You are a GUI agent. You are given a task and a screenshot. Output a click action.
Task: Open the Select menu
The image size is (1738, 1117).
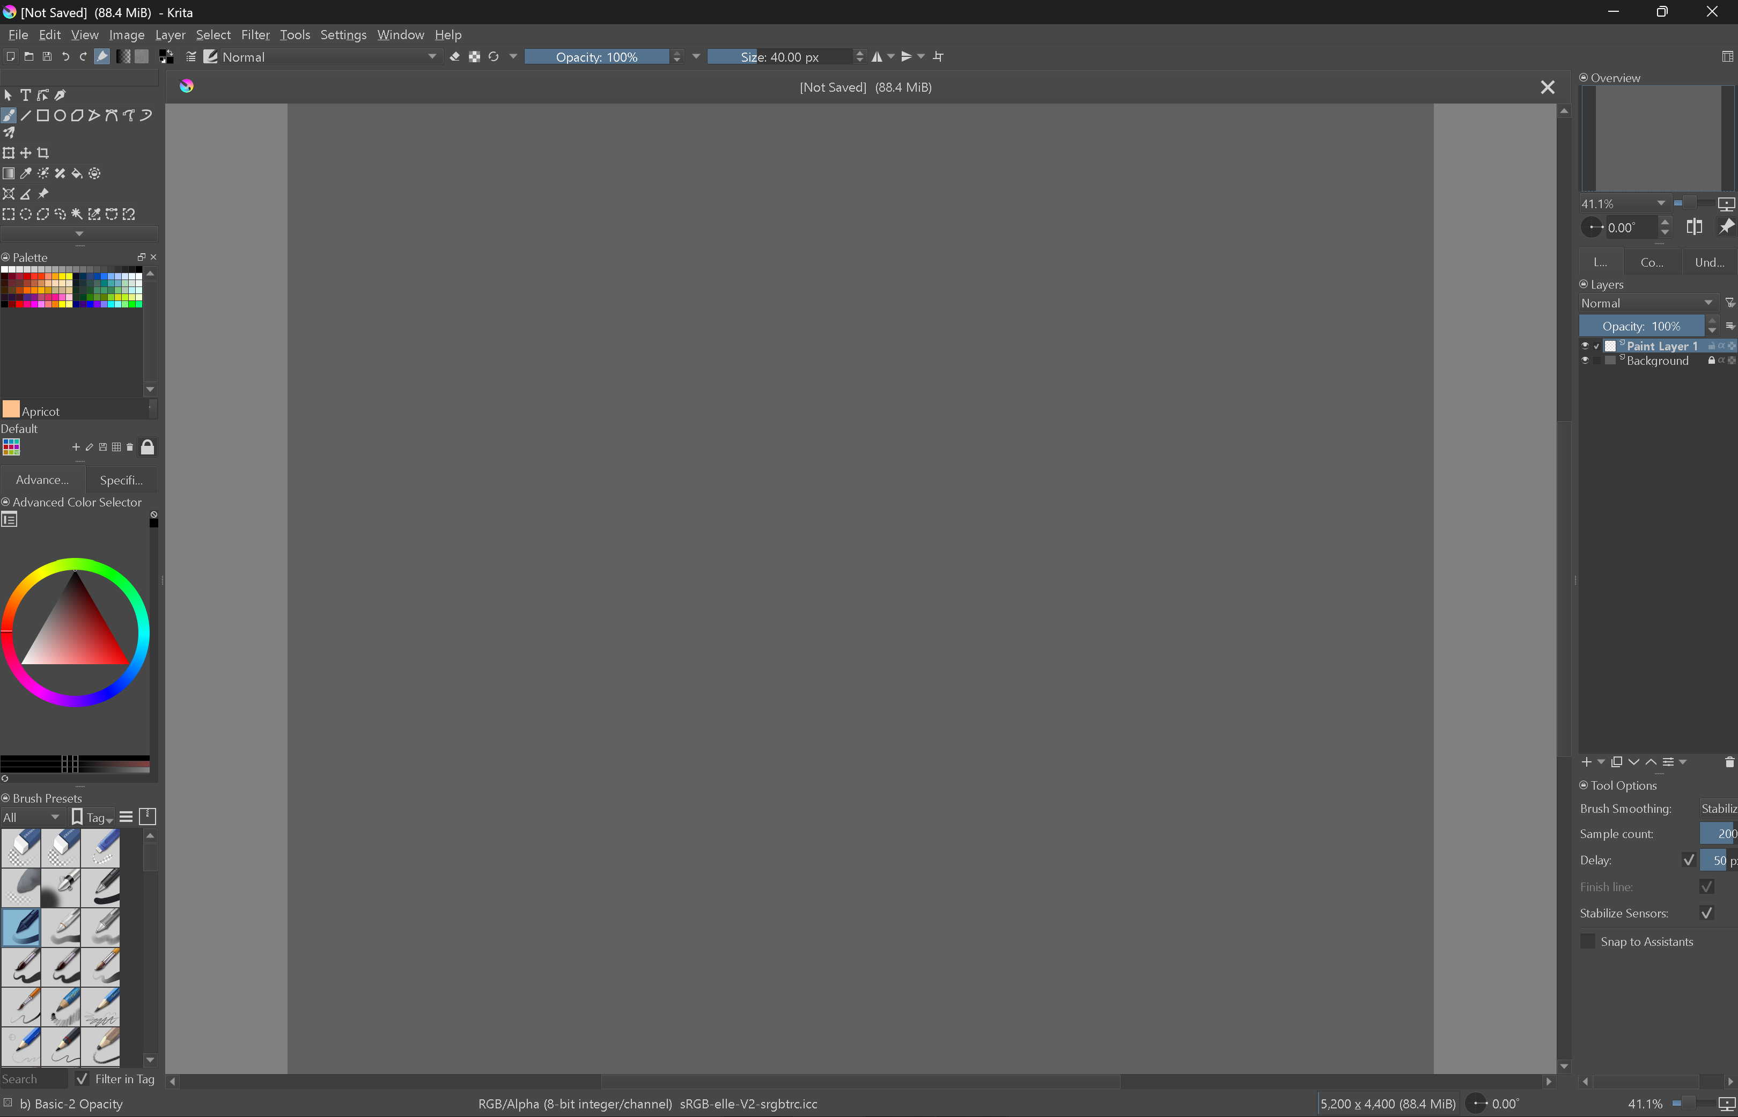[213, 35]
